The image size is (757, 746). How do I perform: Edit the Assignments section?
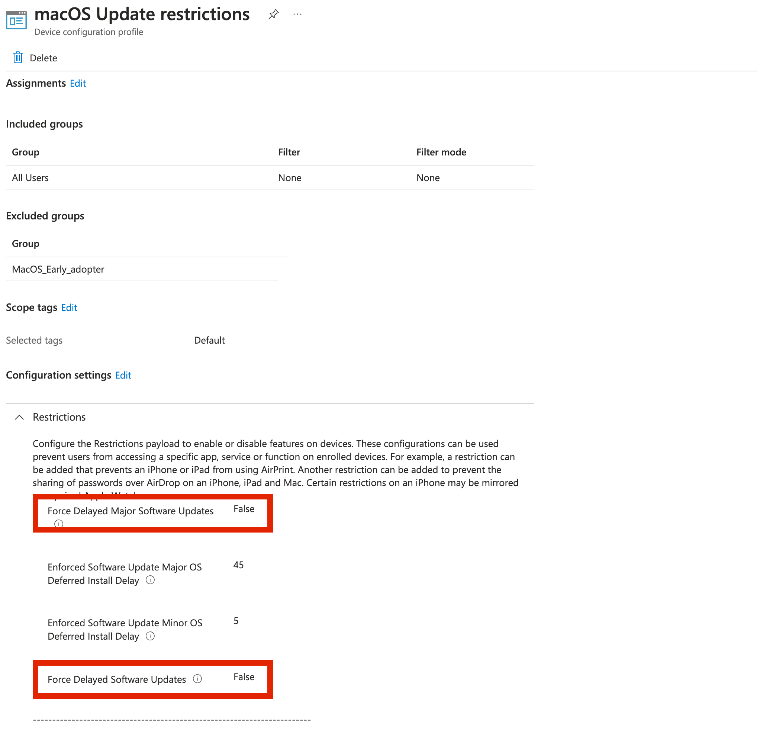point(78,83)
